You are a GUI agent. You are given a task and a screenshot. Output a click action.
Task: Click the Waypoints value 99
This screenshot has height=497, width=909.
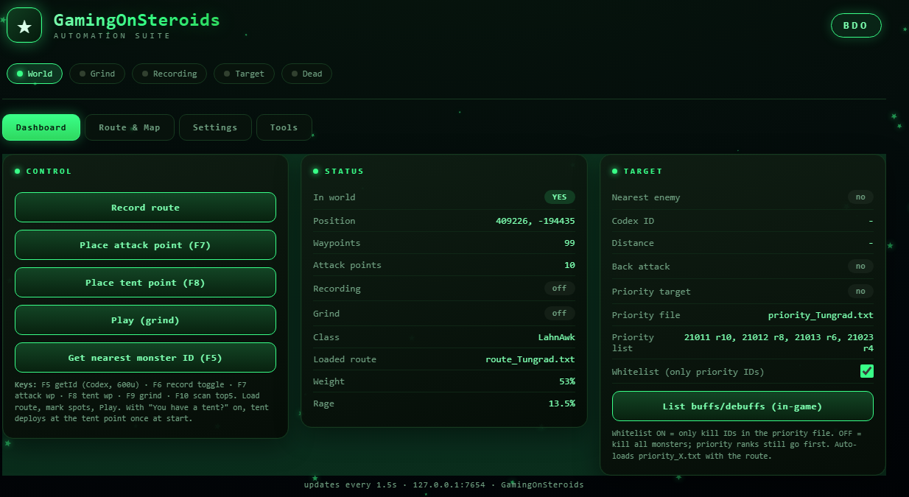pos(569,243)
